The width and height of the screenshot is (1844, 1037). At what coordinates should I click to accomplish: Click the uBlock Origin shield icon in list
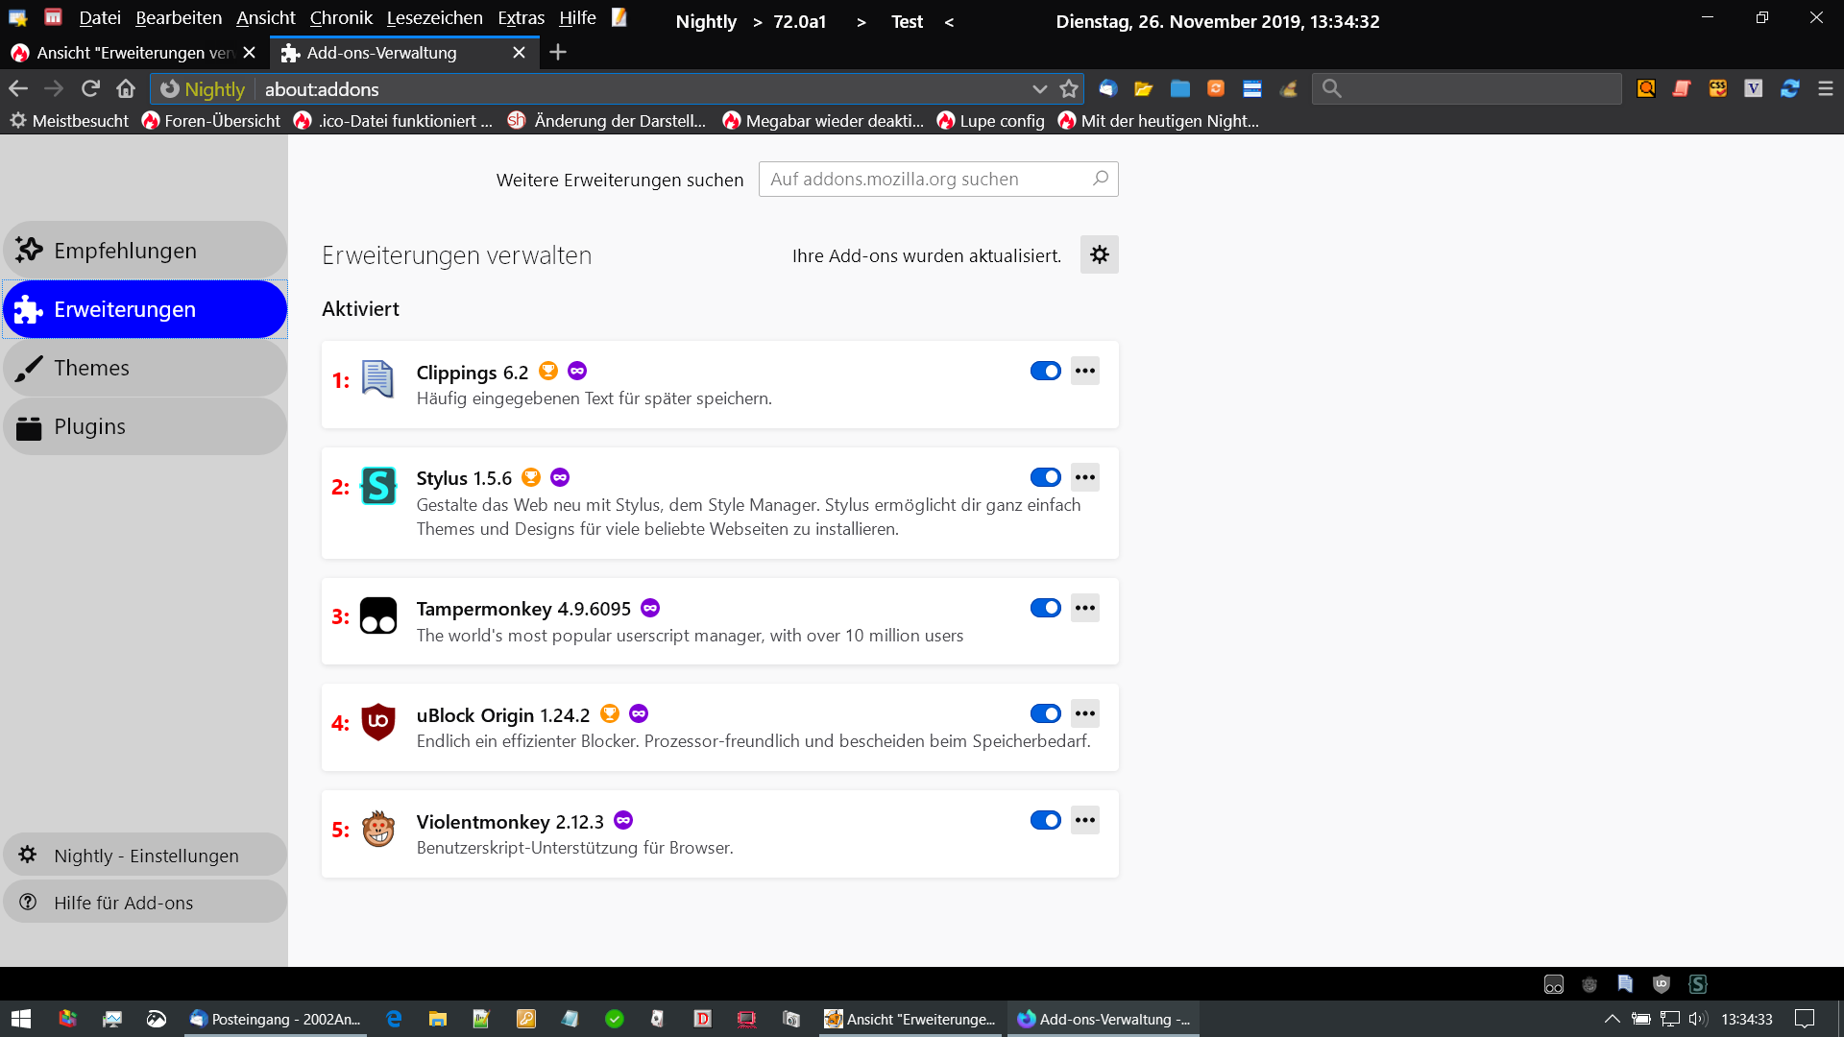(x=377, y=722)
